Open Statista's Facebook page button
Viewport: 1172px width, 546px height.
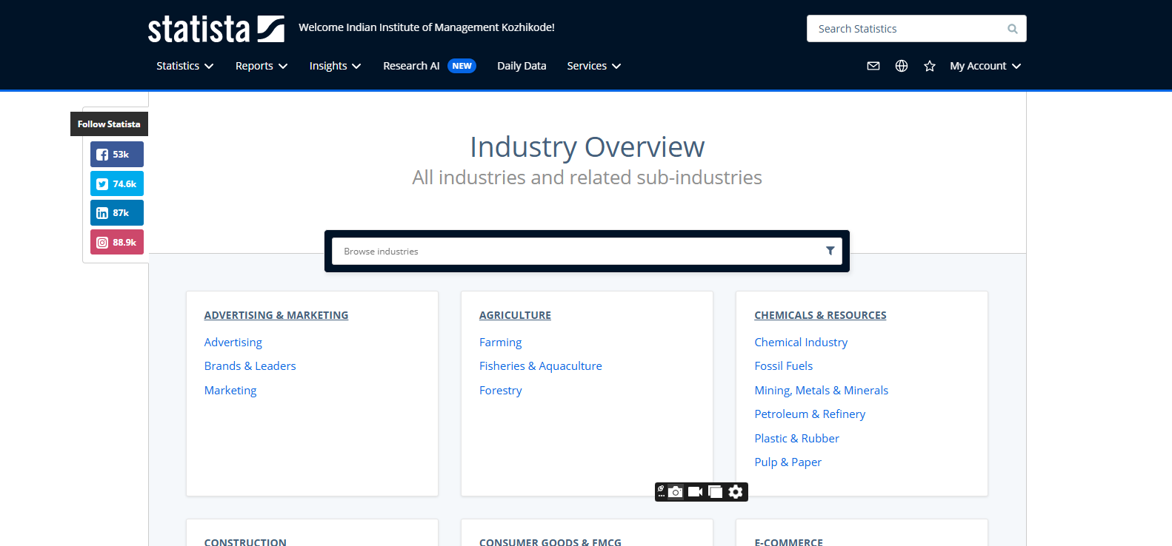[x=116, y=155]
